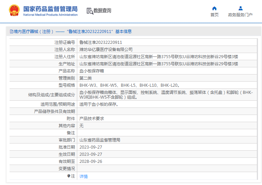Click the 型号规格 row label
262x185 pixels.
point(67,85)
